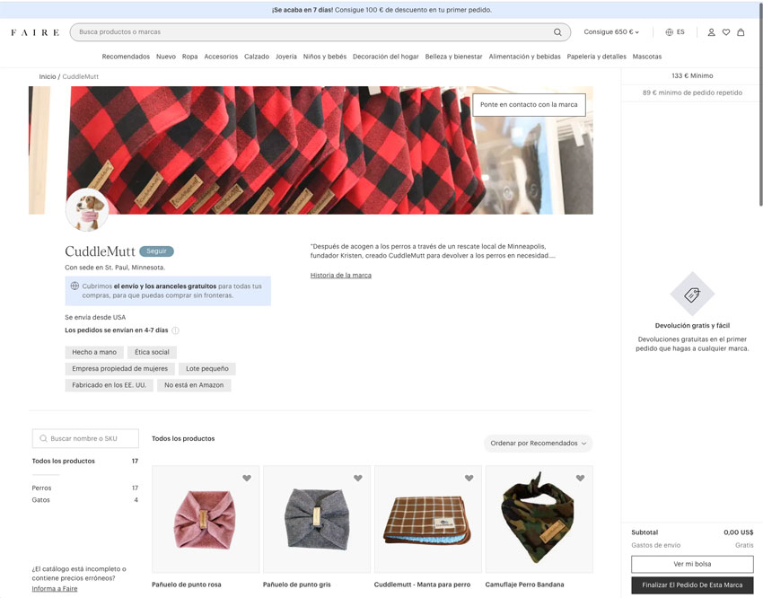Screen dimensions: 763x598
Task: Open the Niños y bebés category
Action: (x=325, y=57)
